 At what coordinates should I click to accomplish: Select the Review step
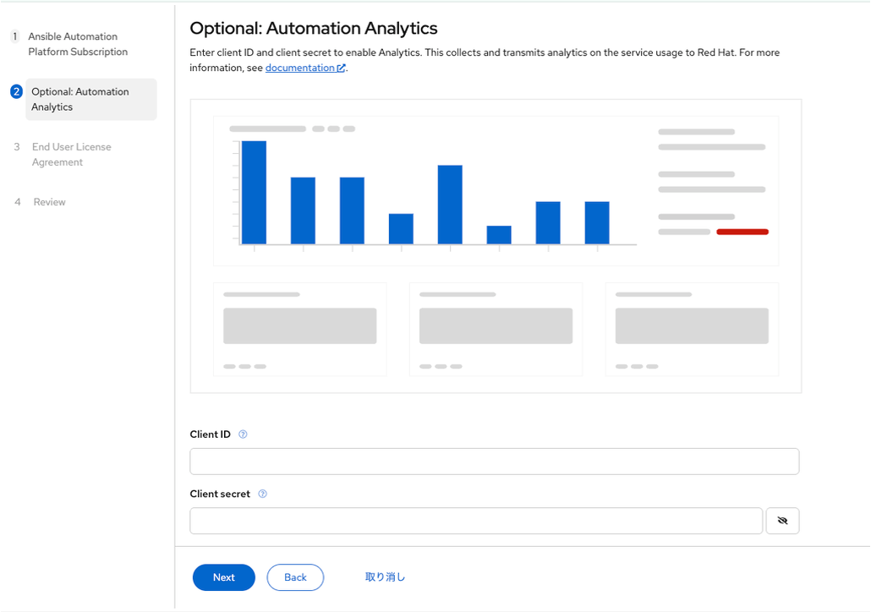[49, 202]
